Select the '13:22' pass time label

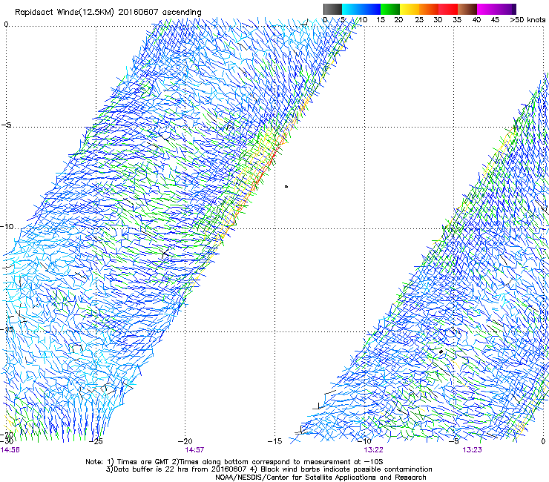(x=373, y=450)
